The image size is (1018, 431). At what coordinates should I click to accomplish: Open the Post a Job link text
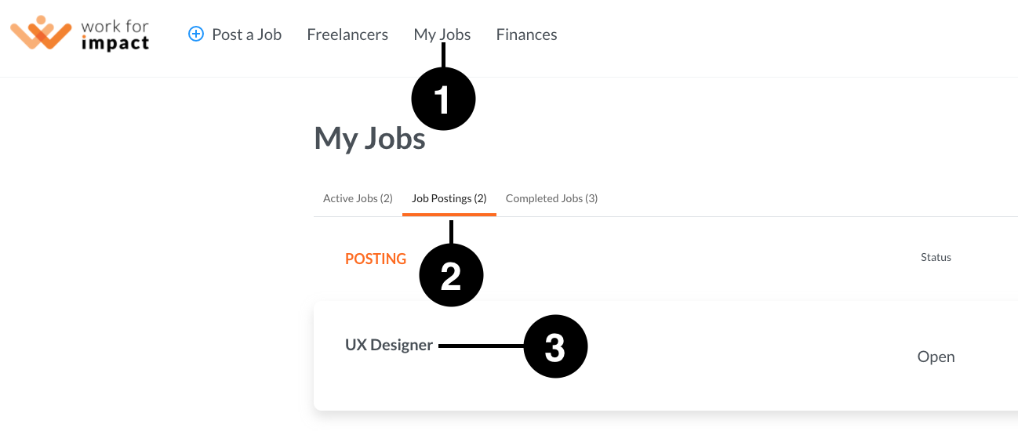click(x=247, y=34)
